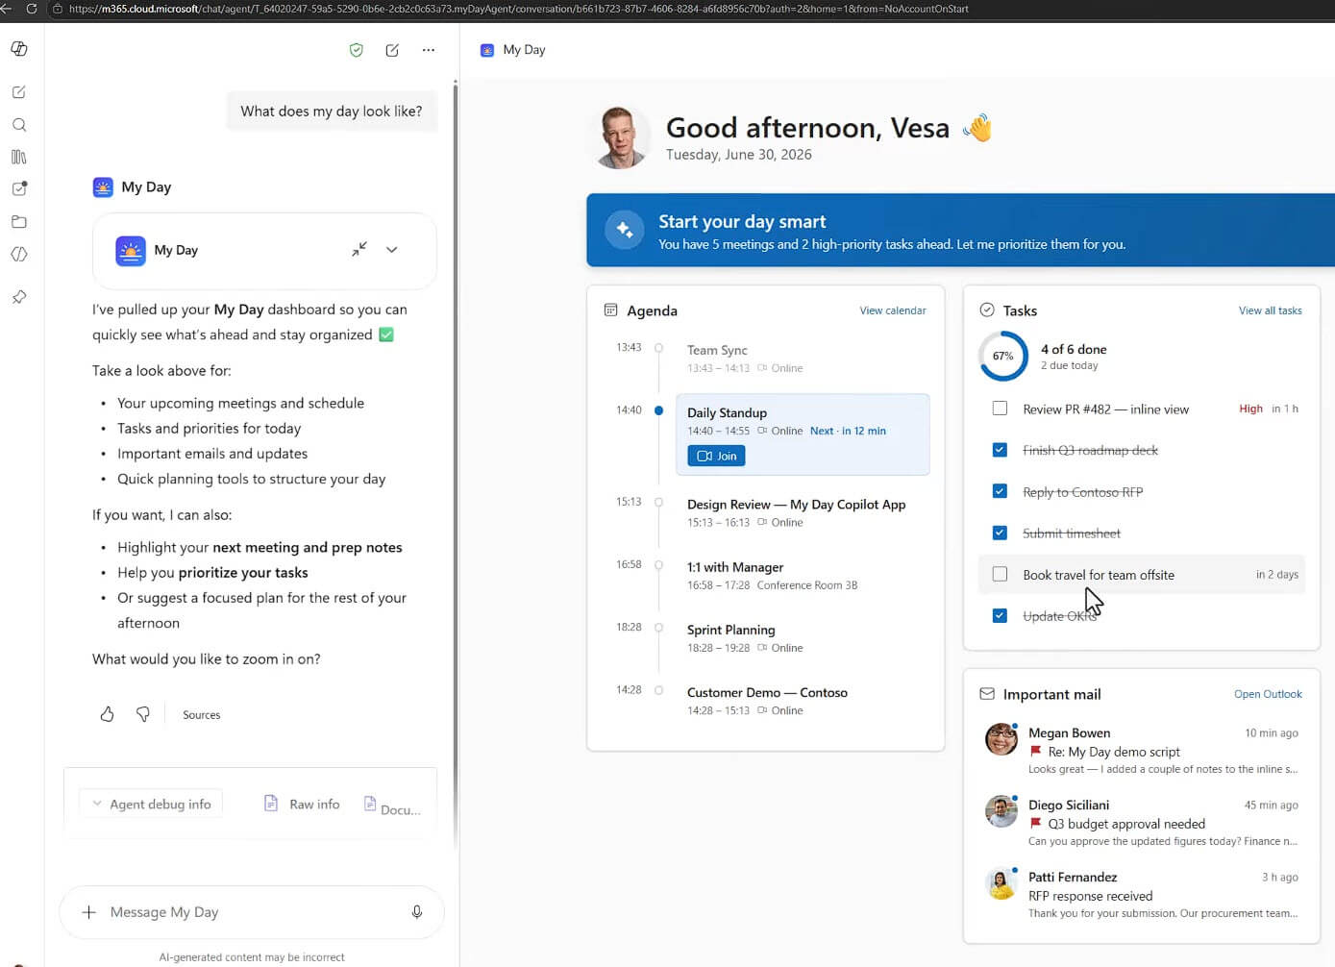Open the 1:1 with Manager meeting
The width and height of the screenshot is (1335, 967).
pyautogui.click(x=803, y=575)
